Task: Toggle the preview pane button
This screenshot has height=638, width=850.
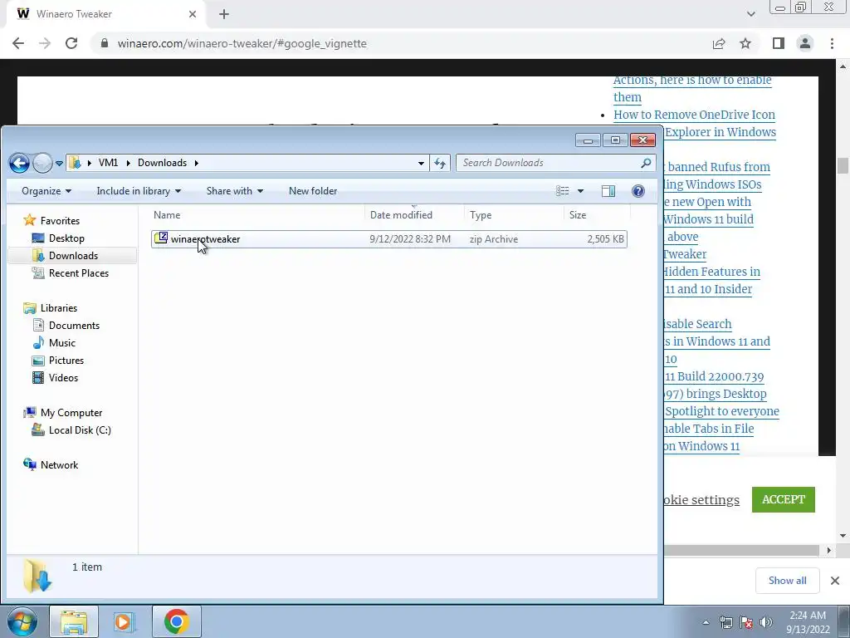Action: tap(608, 191)
